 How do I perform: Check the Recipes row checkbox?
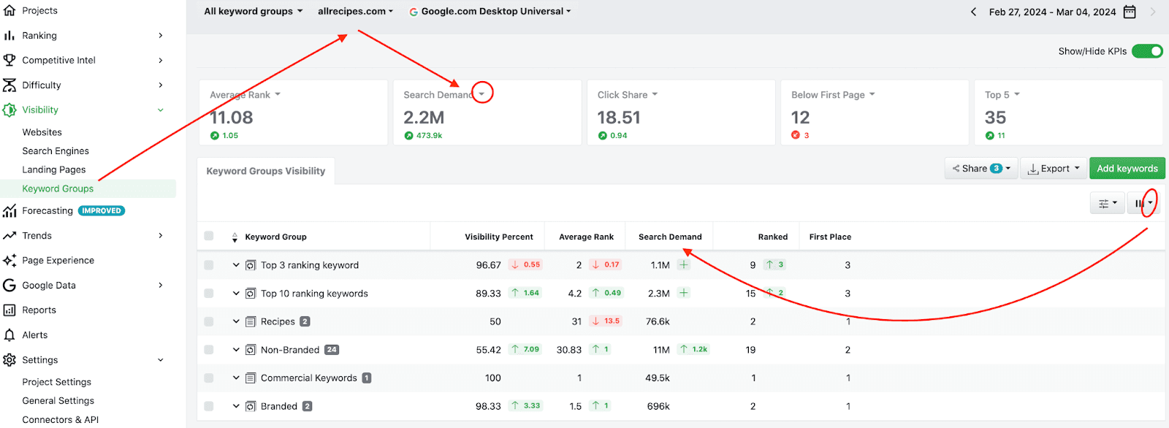coord(209,321)
